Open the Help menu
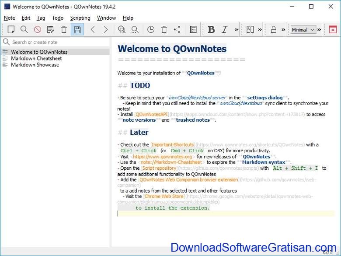This screenshot has height=256, width=341. pos(128,18)
